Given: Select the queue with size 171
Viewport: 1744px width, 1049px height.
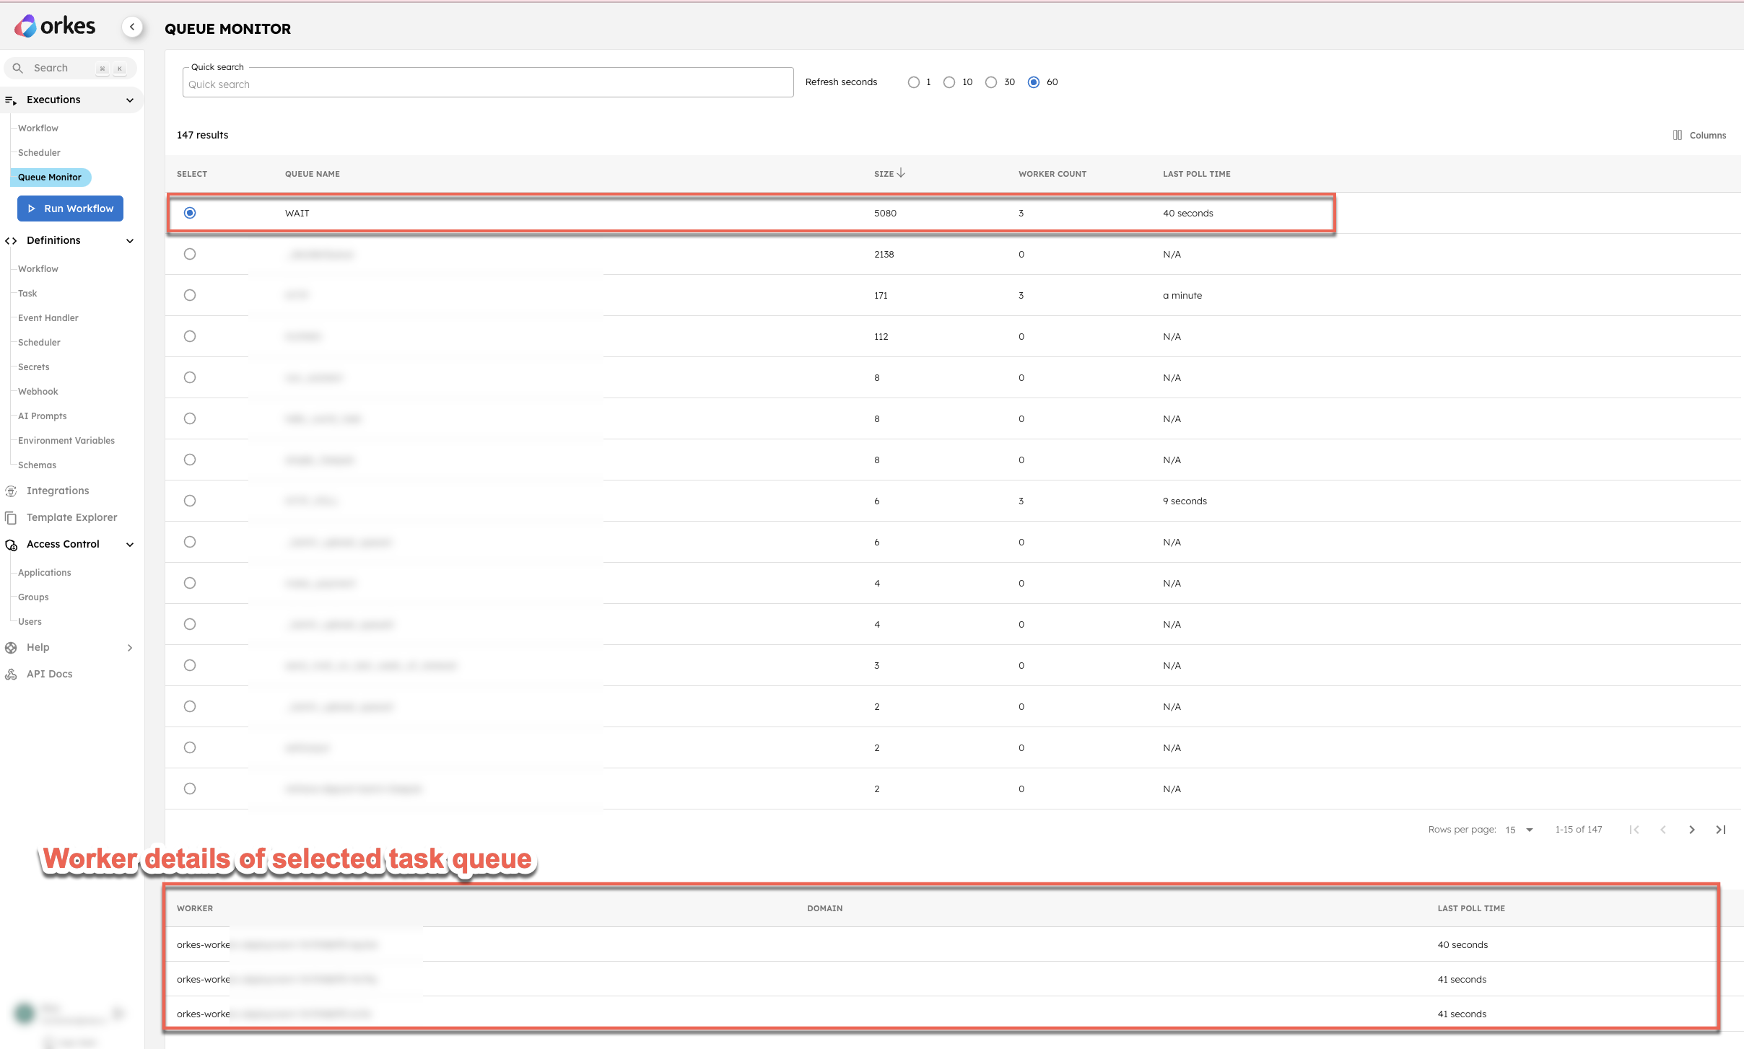Looking at the screenshot, I should 190,295.
